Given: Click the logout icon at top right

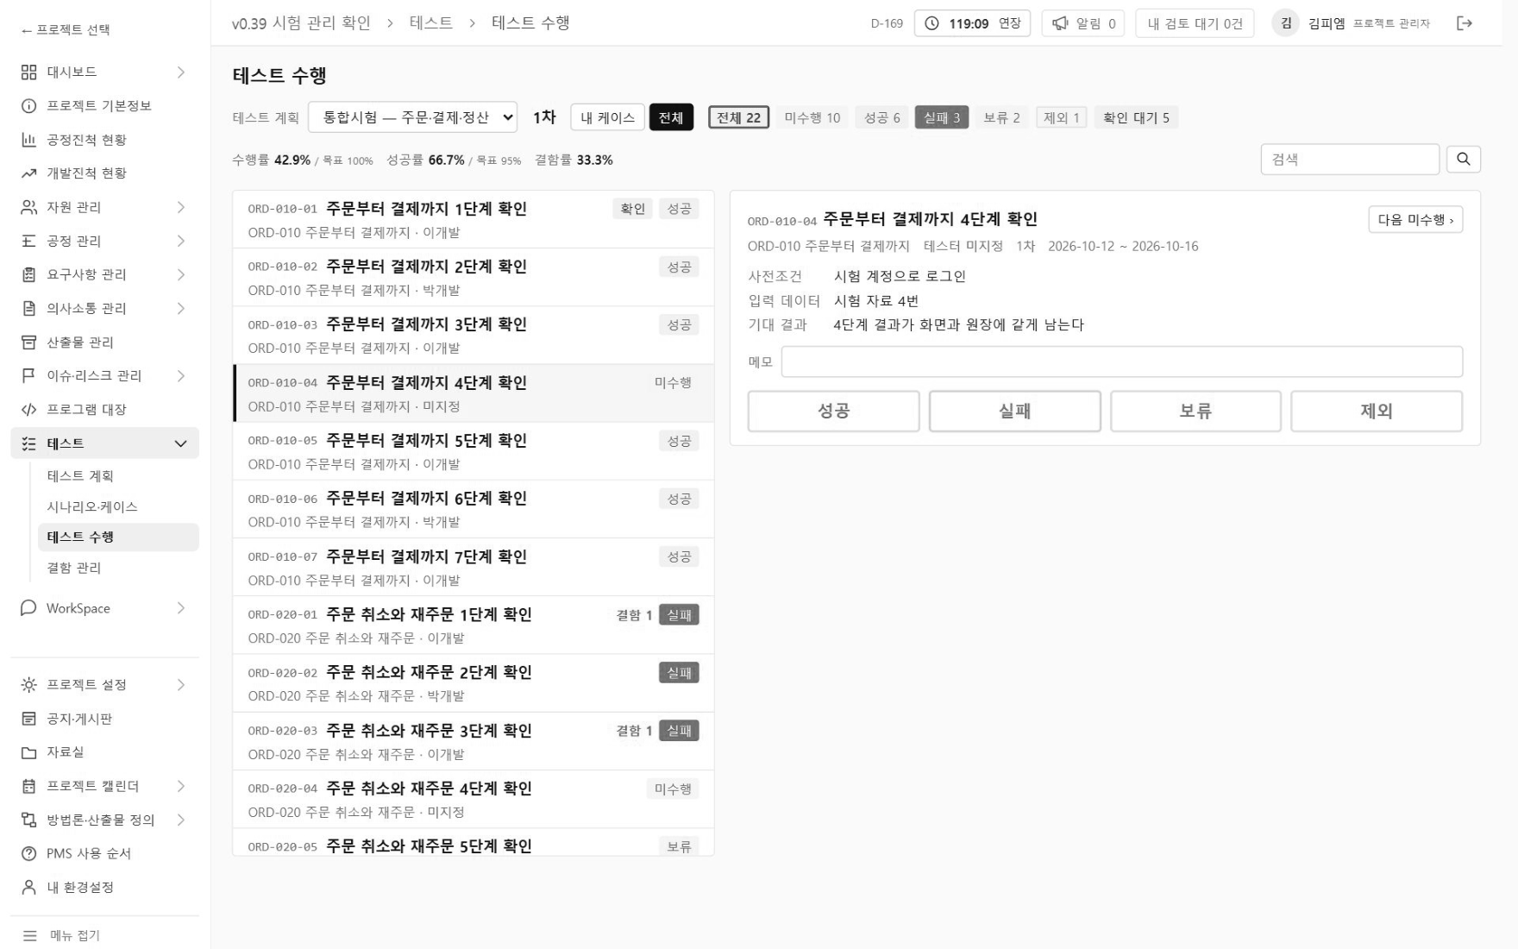Looking at the screenshot, I should (1465, 23).
